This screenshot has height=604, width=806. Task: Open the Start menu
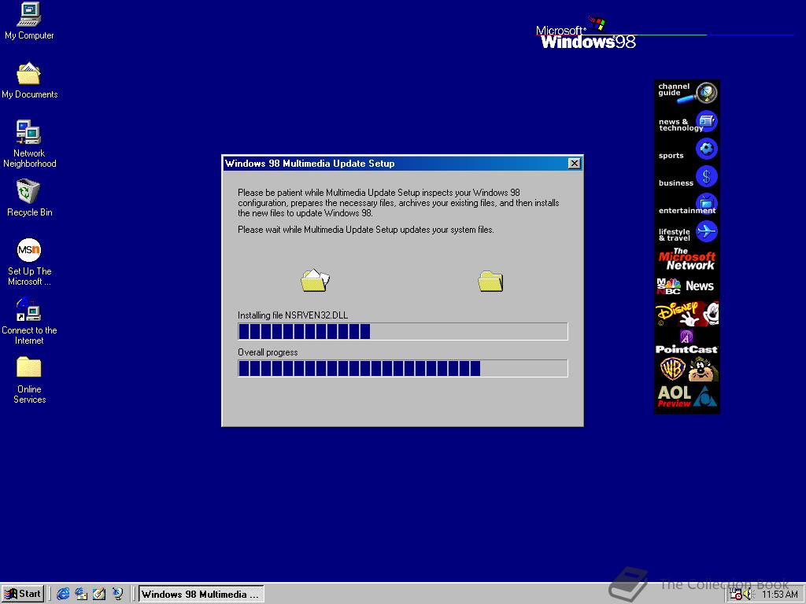23,595
